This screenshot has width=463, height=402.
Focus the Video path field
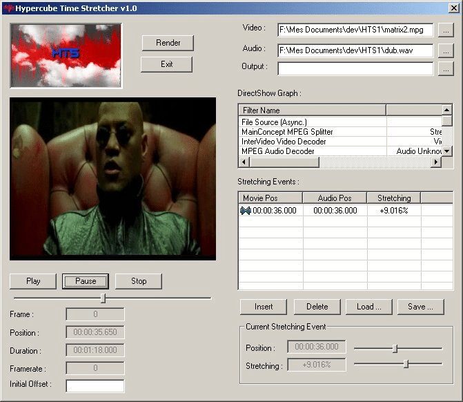pyautogui.click(x=355, y=30)
